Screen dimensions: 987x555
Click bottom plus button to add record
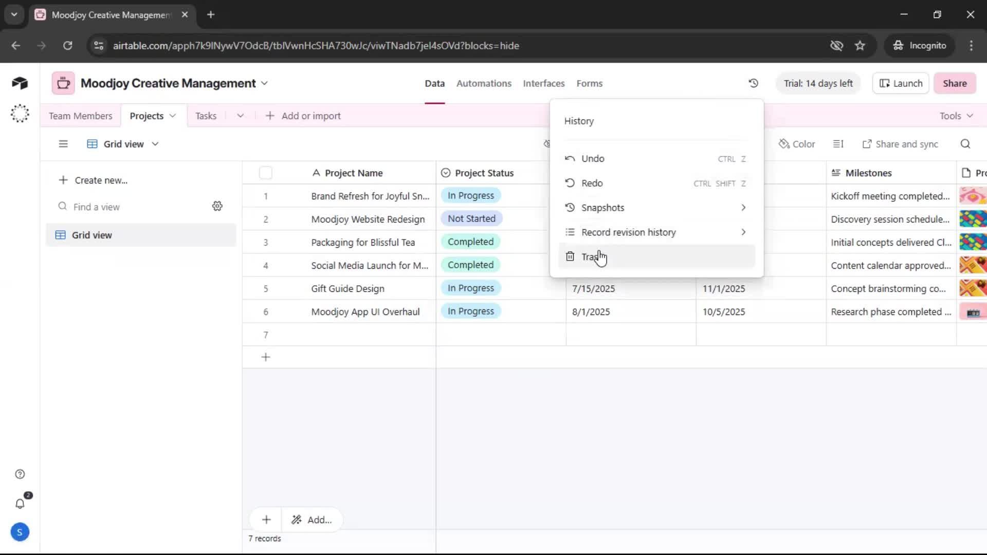tap(266, 520)
